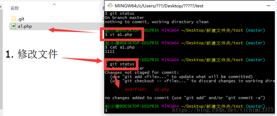The height and width of the screenshot is (116, 277).
Task: Click the '$ cat a1.php' command line
Action: coord(119,47)
